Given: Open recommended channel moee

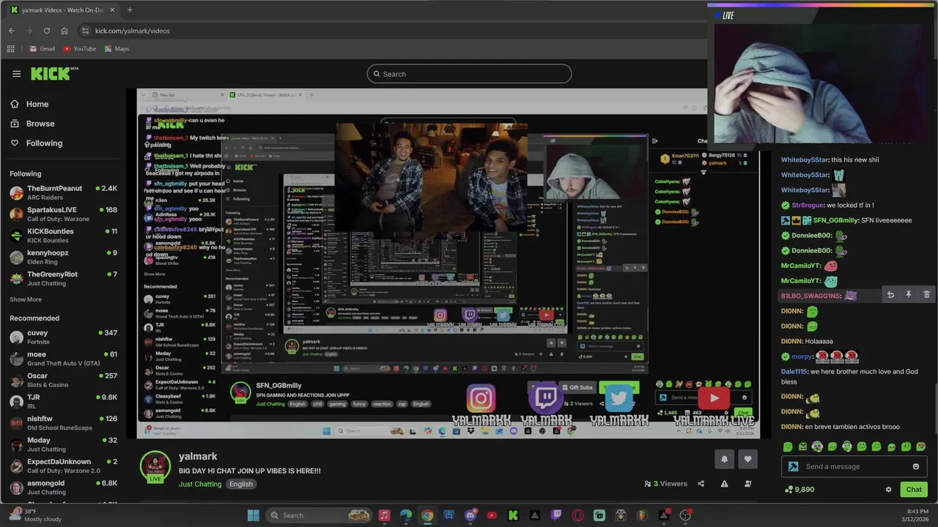Looking at the screenshot, I should [x=63, y=359].
